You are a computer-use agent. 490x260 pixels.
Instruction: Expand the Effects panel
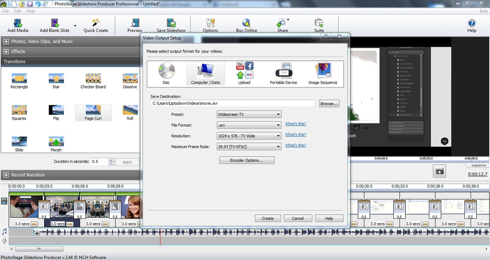(x=6, y=52)
